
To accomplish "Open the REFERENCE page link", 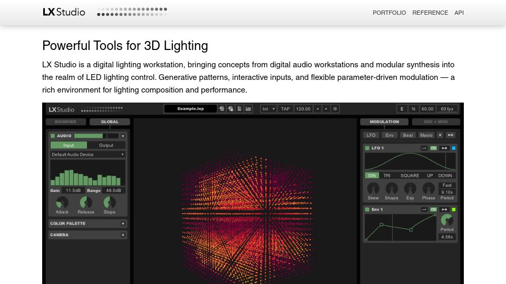I will [x=430, y=13].
